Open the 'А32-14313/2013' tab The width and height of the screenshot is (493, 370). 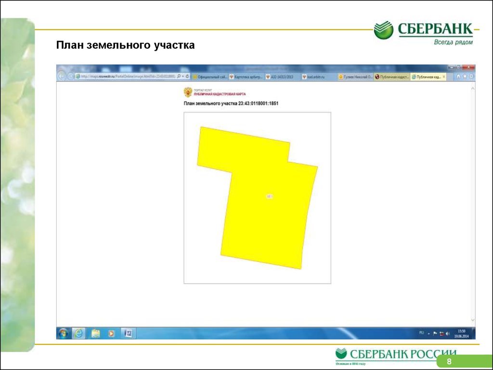click(x=282, y=77)
